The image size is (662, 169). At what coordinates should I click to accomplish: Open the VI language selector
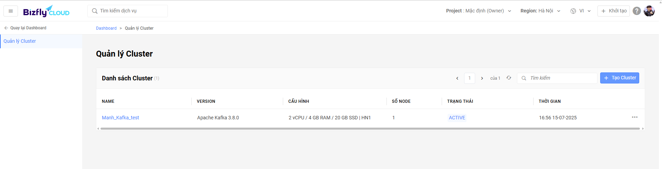(x=581, y=11)
